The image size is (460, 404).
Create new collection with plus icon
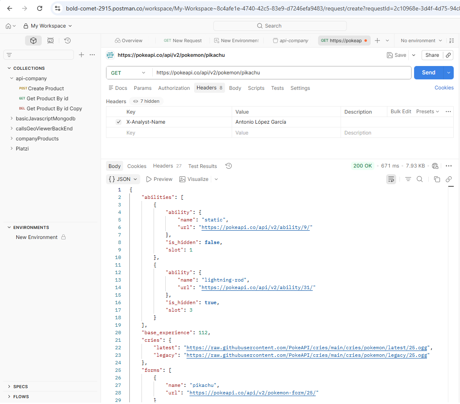pyautogui.click(x=81, y=55)
